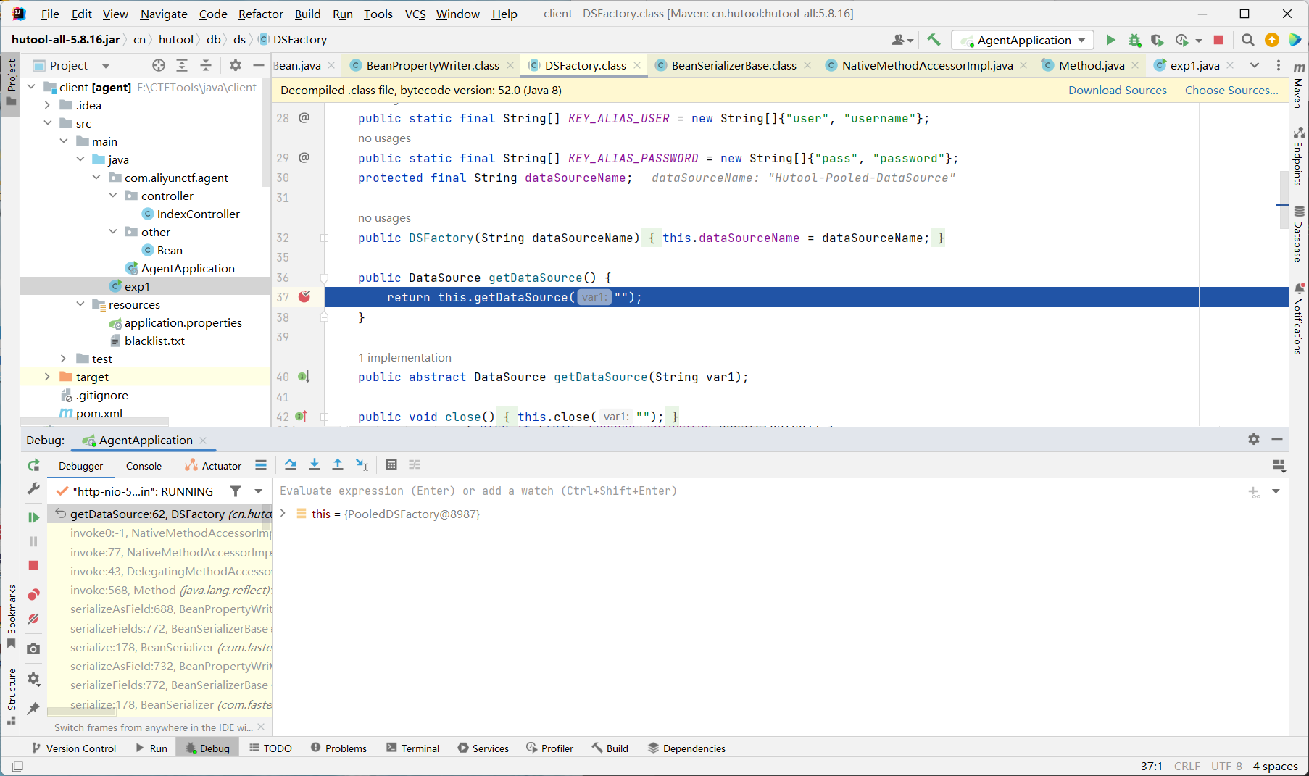Expand the test folder
Screen dimensions: 1309x776
[64, 359]
